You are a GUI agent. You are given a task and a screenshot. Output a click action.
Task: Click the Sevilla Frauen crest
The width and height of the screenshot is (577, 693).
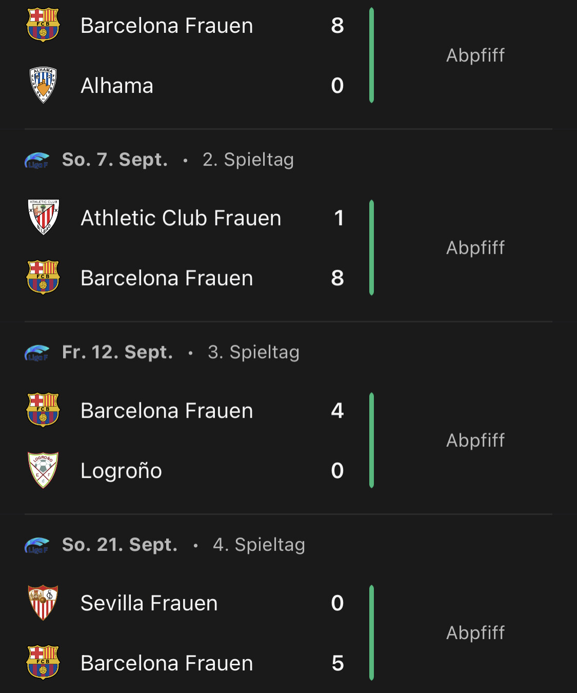[43, 603]
